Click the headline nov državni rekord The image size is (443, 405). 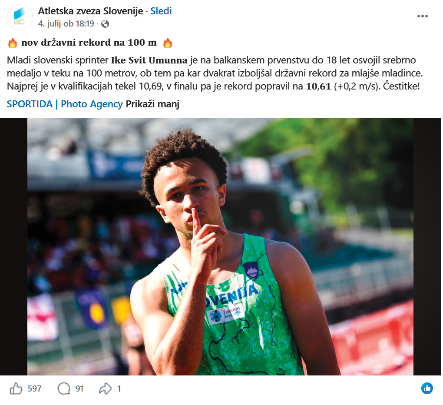coord(89,43)
